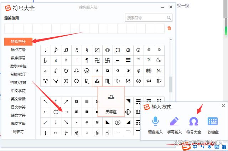The height and width of the screenshot is (151, 228).
Task: Select the 数学/单位 category
Action: click(18, 66)
